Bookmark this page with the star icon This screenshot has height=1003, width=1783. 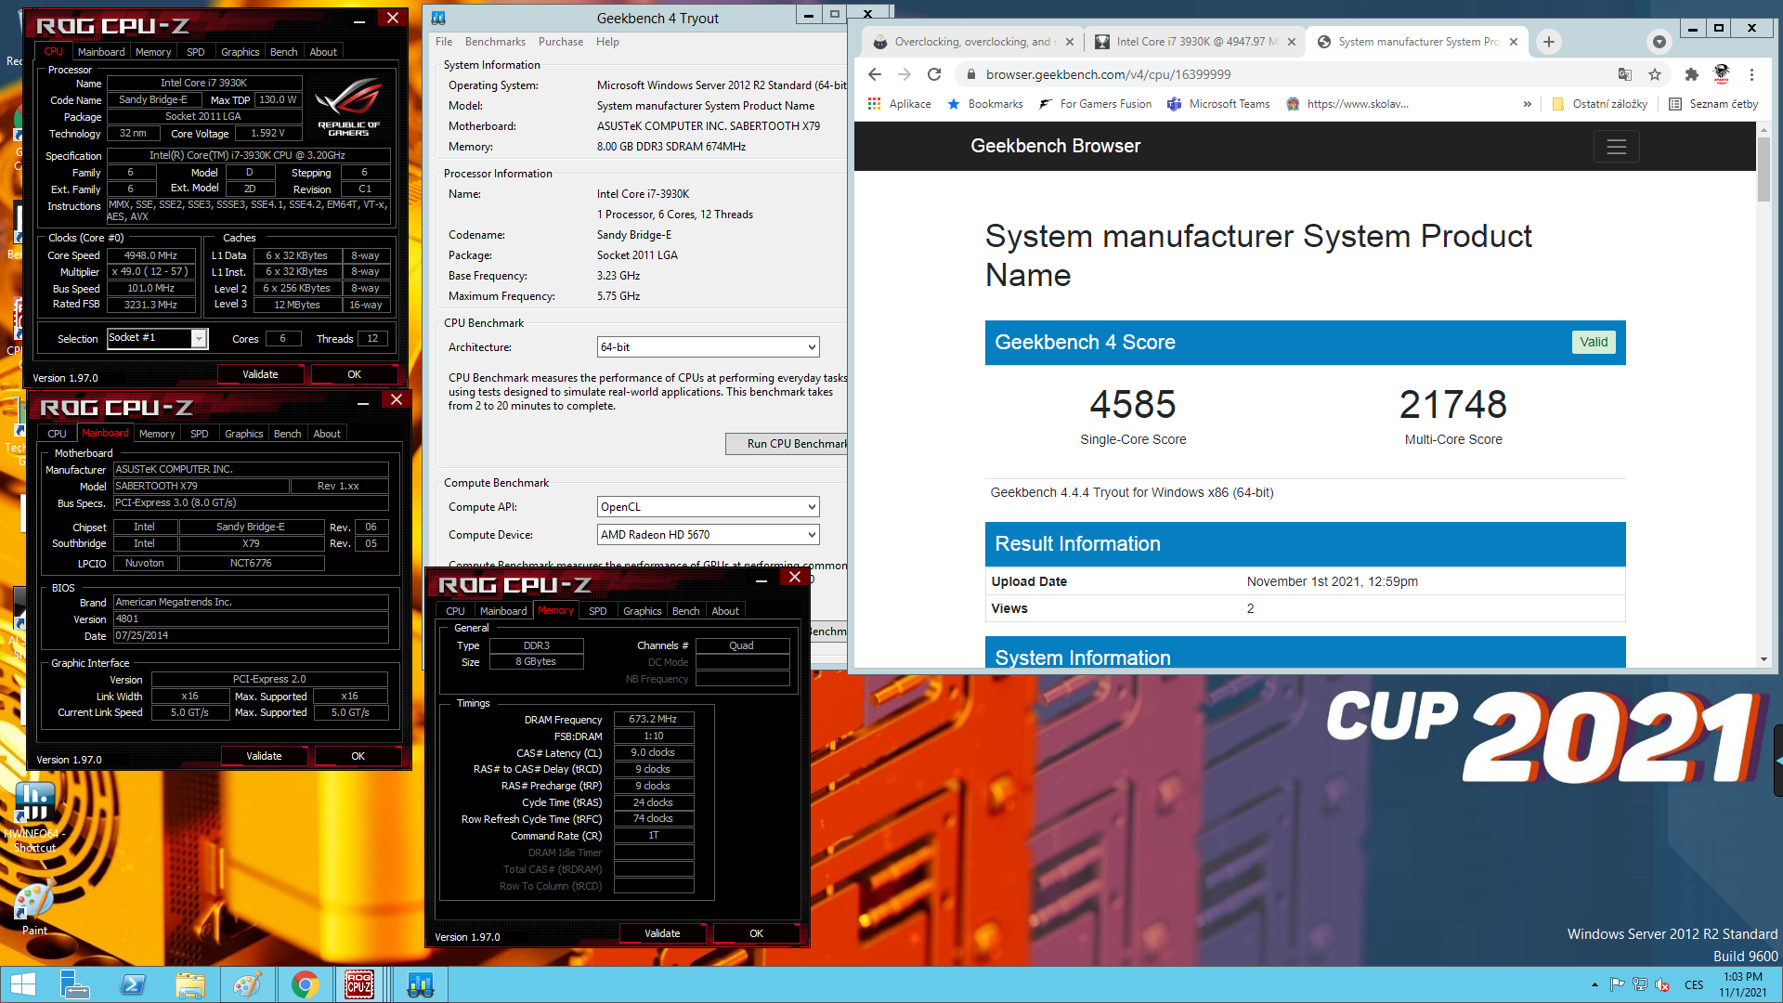[1654, 74]
